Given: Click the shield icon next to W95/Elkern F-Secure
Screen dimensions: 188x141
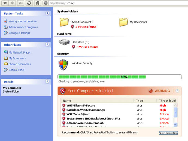Looking at the screenshot, I should point(64,105).
